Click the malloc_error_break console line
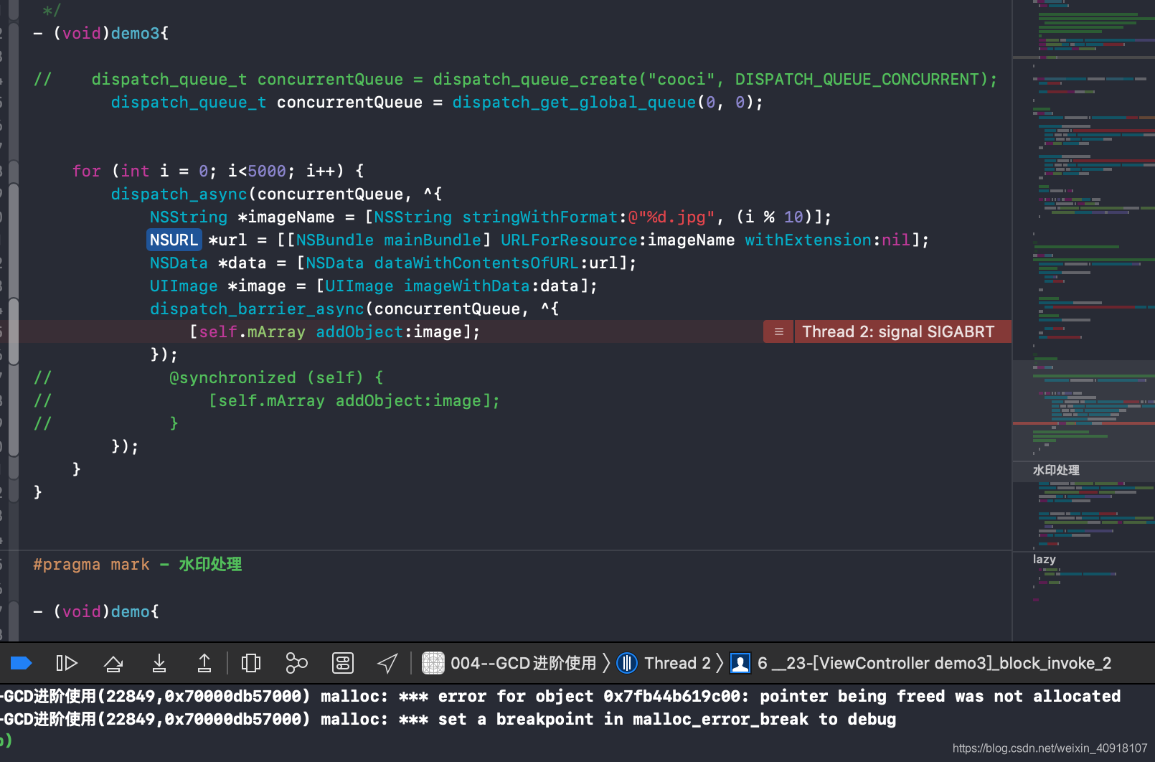This screenshot has width=1155, height=762. [x=448, y=719]
